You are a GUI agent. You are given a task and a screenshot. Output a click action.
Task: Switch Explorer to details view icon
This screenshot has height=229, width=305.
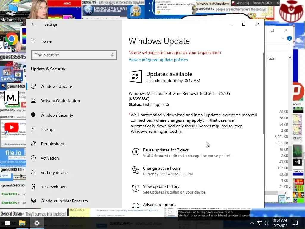pyautogui.click(x=282, y=198)
